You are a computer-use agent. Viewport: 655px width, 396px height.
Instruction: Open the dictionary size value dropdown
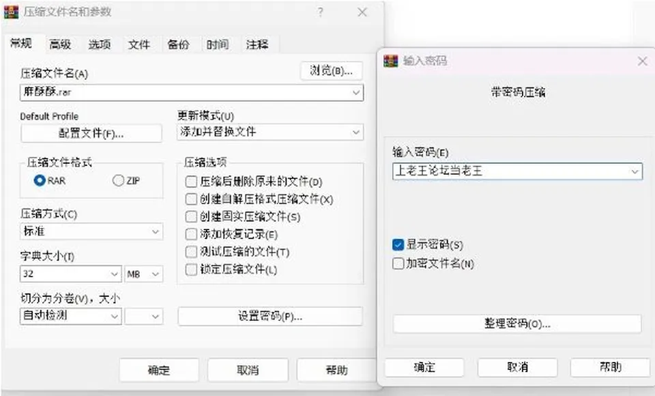pyautogui.click(x=115, y=274)
